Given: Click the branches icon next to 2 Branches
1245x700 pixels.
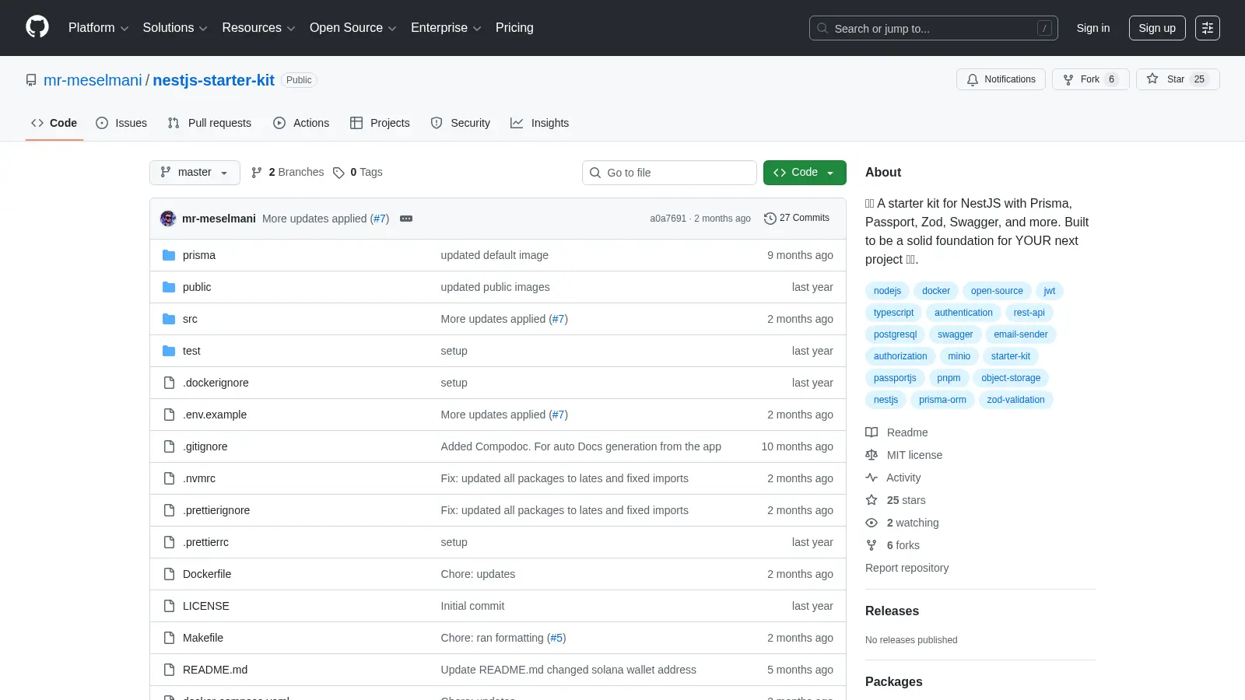Looking at the screenshot, I should (257, 173).
